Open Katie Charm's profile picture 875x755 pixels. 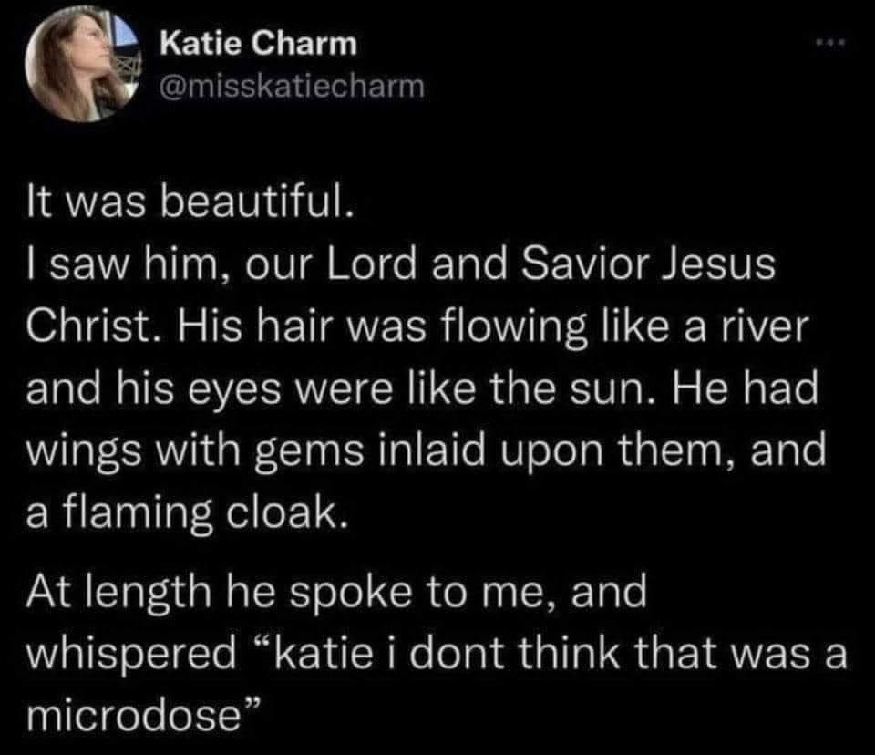pos(82,63)
